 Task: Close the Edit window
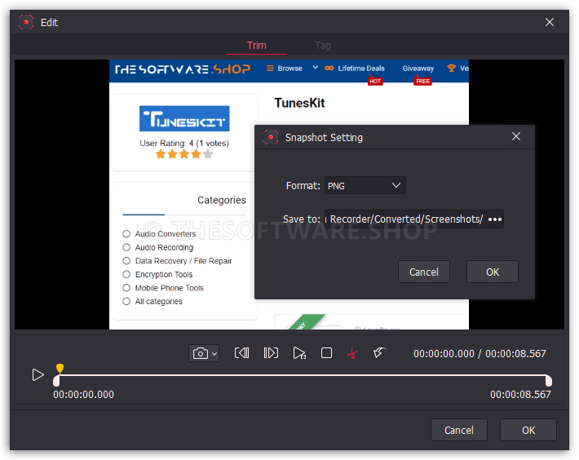550,22
